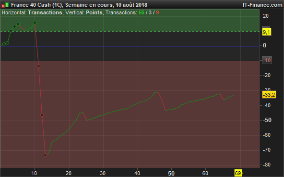The image size is (284, 177).
Task: Click the 20 label on horizontal axis
Action: coord(68,173)
